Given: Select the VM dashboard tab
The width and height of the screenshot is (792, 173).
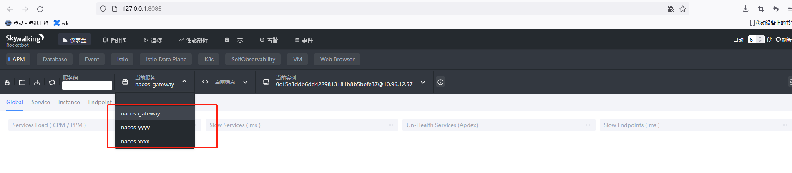Looking at the screenshot, I should click(x=297, y=59).
